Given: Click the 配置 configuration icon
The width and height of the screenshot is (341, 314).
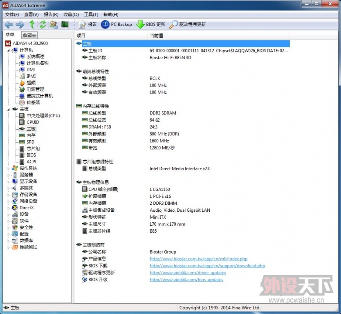Looking at the screenshot, I should click(x=15, y=234).
